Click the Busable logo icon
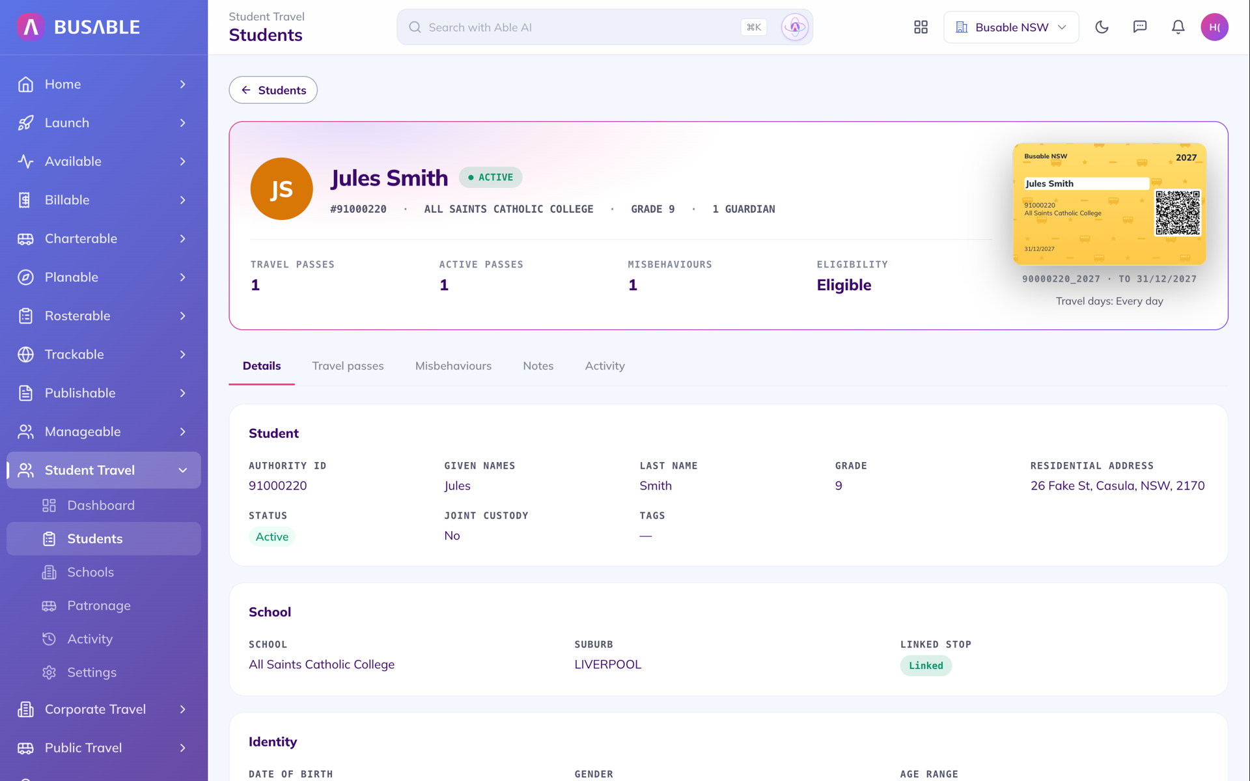Viewport: 1250px width, 781px height. (x=31, y=27)
